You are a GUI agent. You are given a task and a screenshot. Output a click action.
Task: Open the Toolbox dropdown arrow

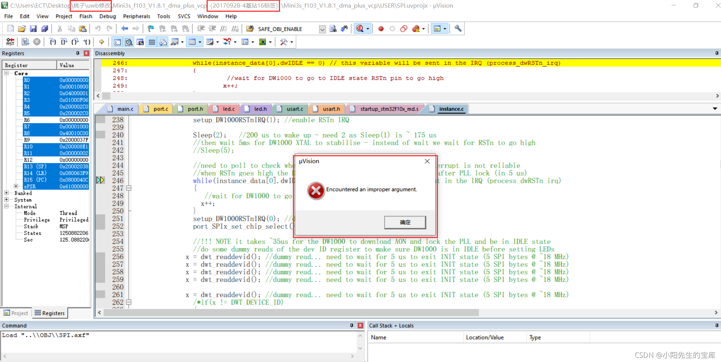pyautogui.click(x=291, y=42)
